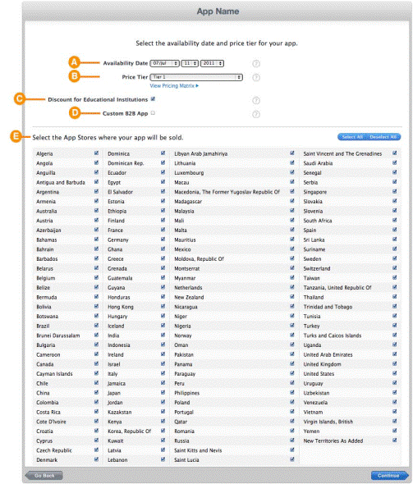Open the Price Tier dropdown
The height and width of the screenshot is (484, 413).
pyautogui.click(x=196, y=77)
